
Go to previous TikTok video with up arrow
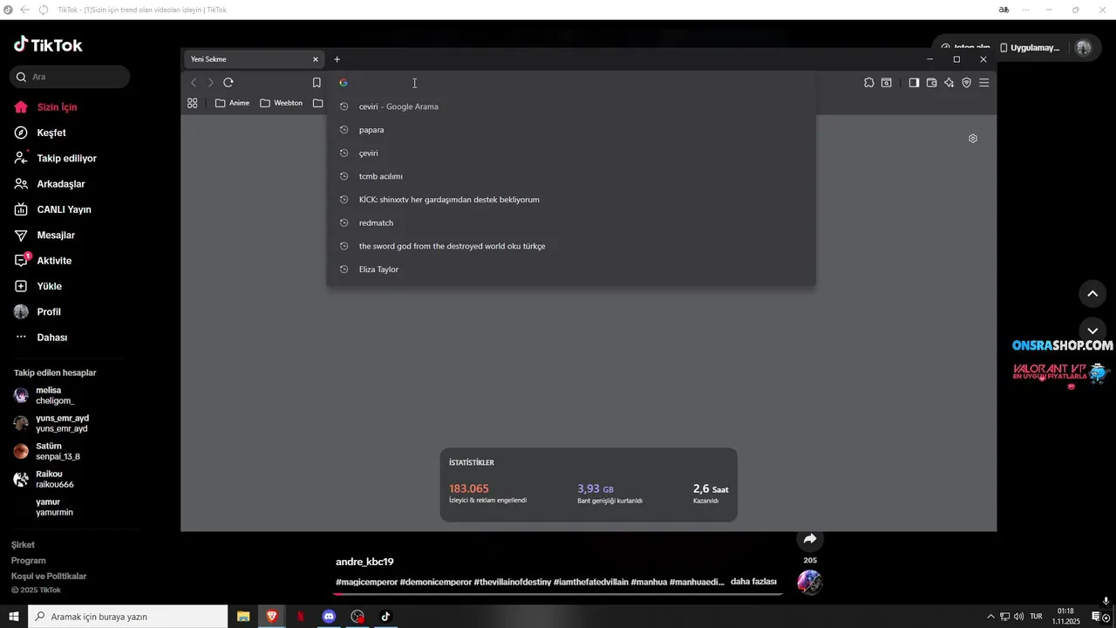coord(1092,294)
